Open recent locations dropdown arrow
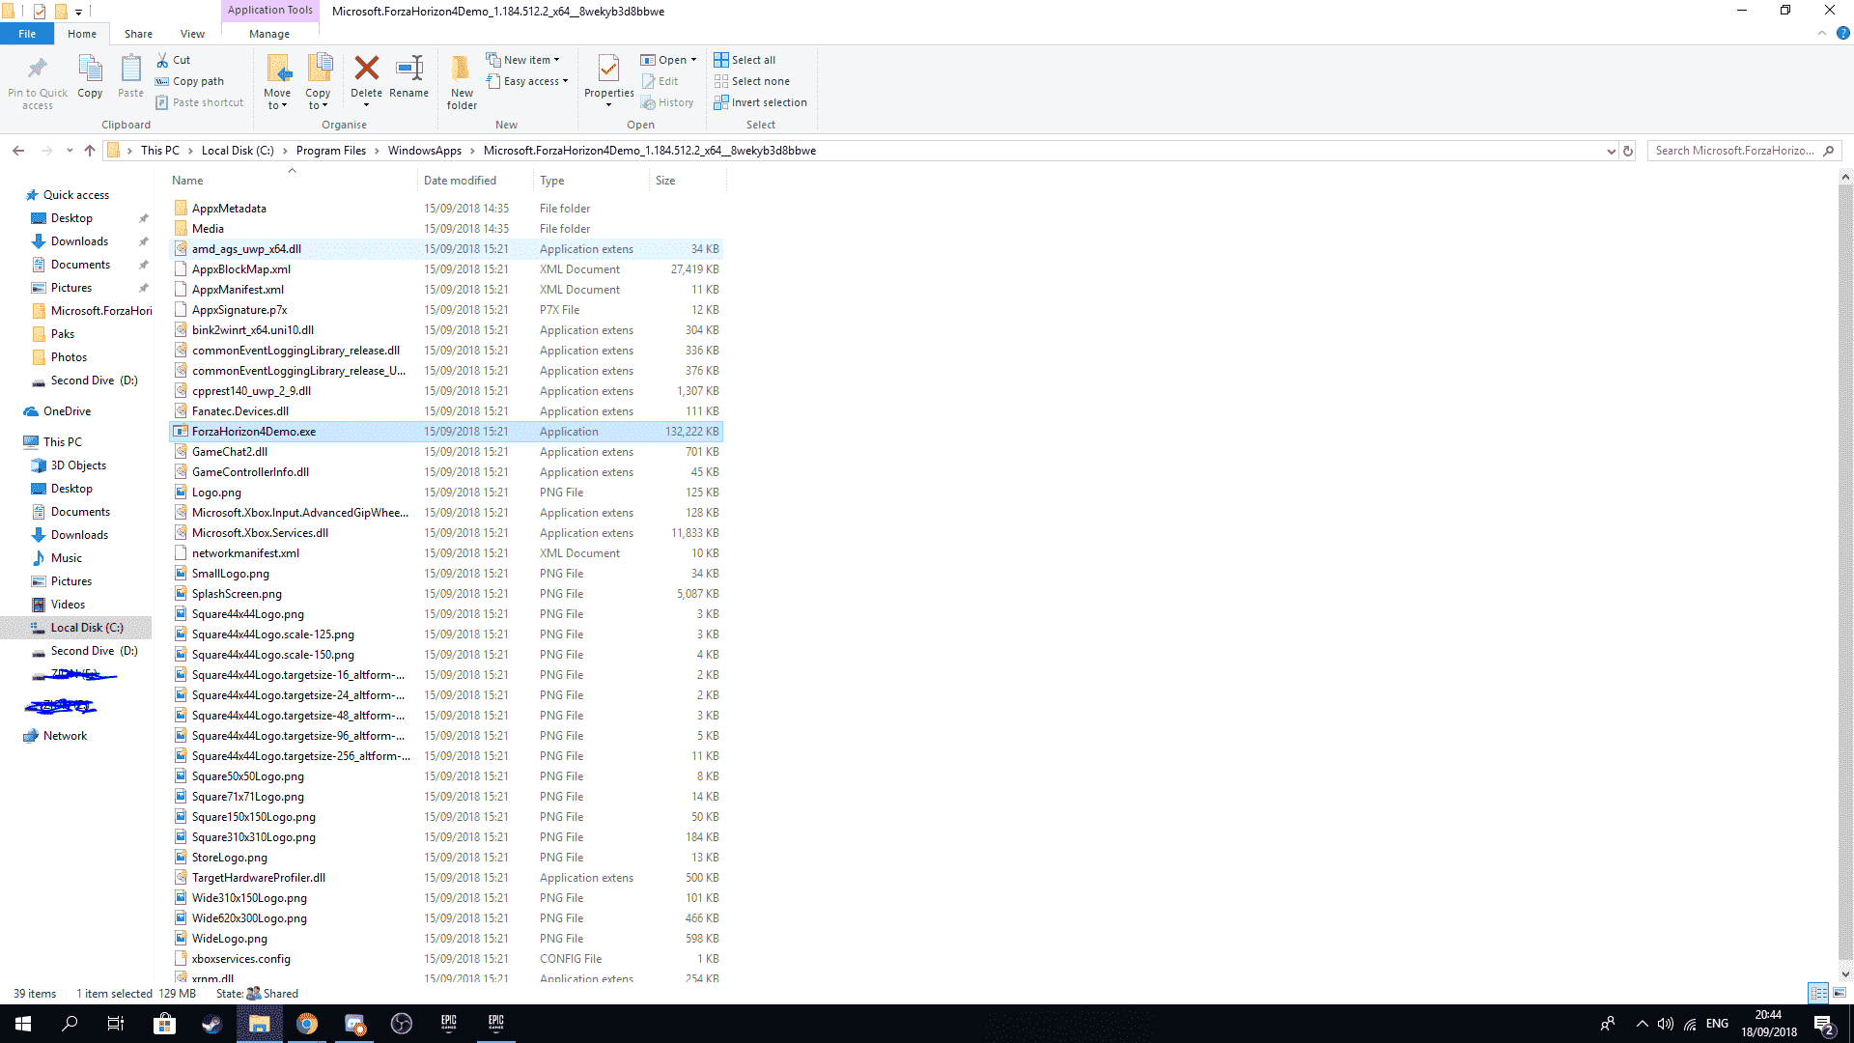Image resolution: width=1854 pixels, height=1043 pixels. (x=70, y=151)
